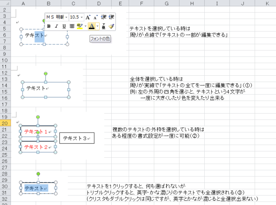Viewport: 276px width, 205px height.
Task: Select row 10 header
Action: (x=5, y=60)
